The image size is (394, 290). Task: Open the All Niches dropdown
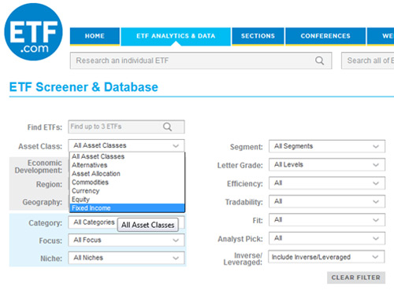coord(126,258)
